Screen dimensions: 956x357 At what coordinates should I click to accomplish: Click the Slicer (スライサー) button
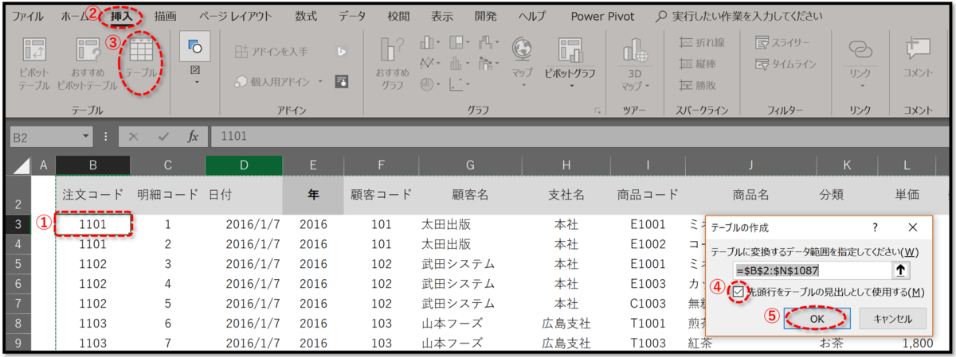[x=782, y=43]
